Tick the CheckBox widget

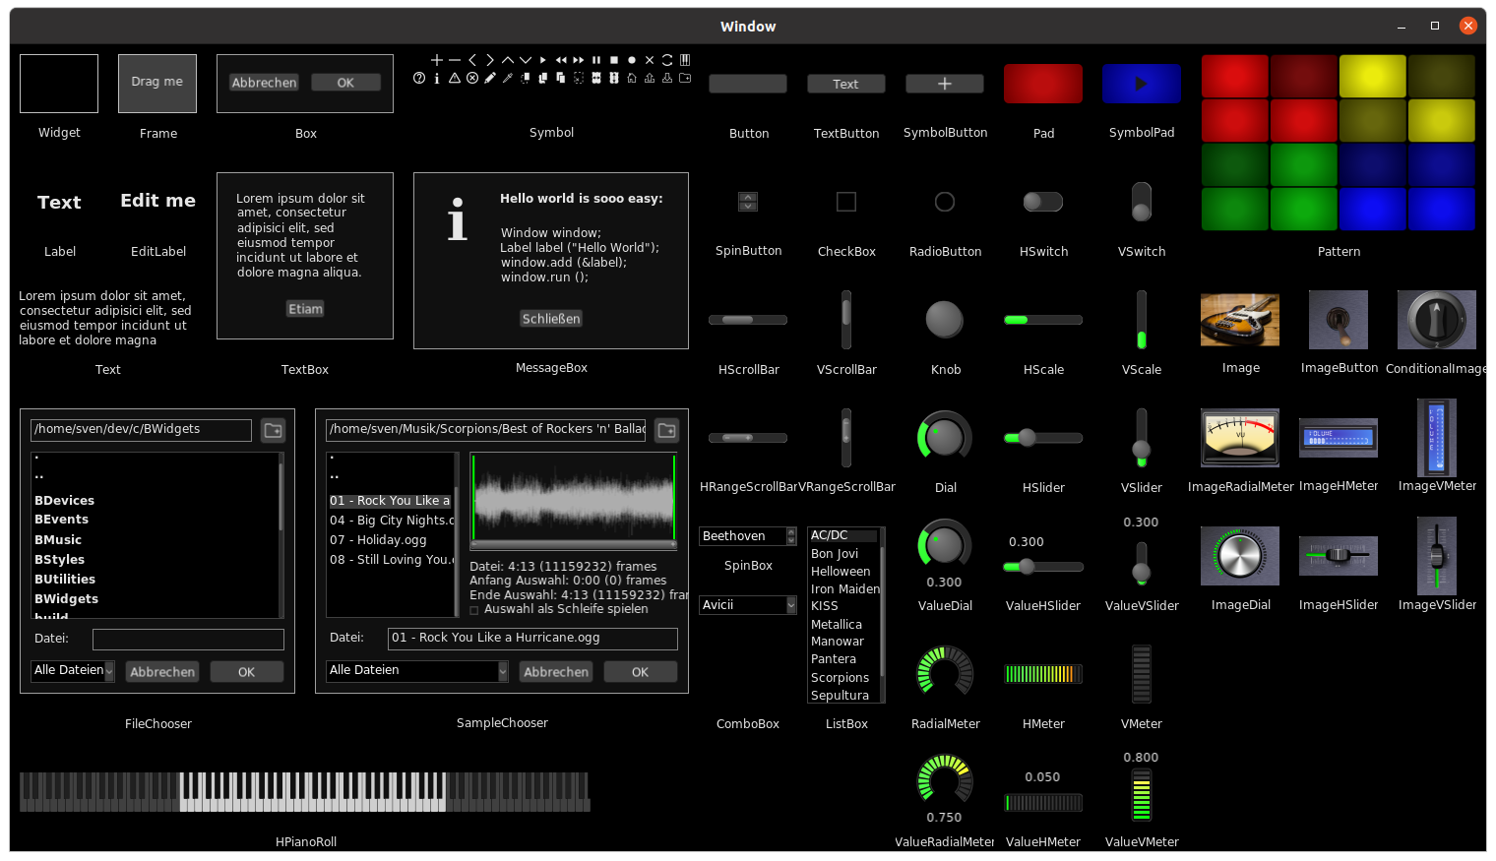(x=846, y=202)
